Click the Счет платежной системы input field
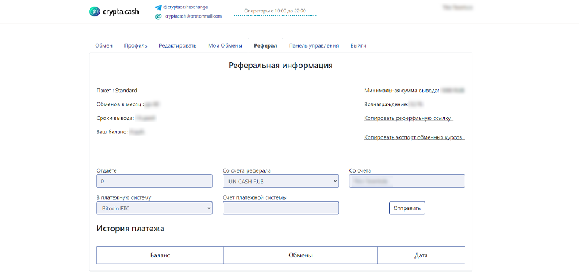The height and width of the screenshot is (280, 579). [280, 208]
